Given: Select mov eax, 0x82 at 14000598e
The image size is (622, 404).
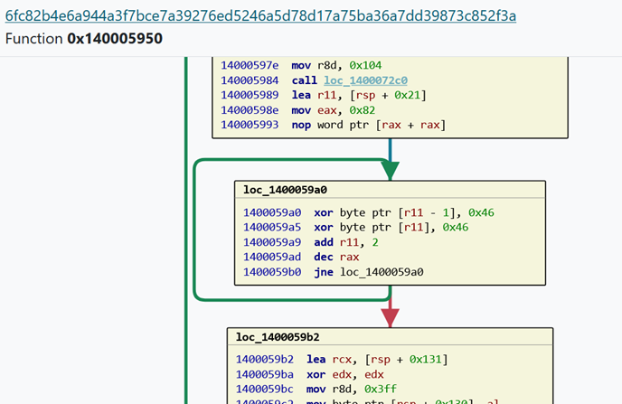Looking at the screenshot, I should (298, 110).
